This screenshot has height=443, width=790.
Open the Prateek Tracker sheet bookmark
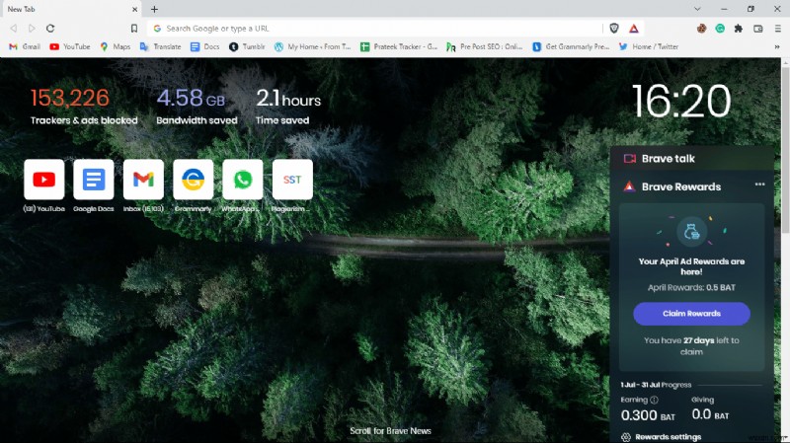[x=399, y=46]
